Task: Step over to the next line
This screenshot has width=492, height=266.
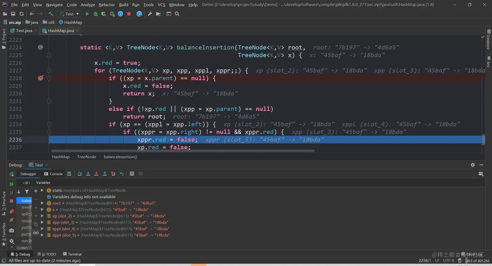Action: point(80,174)
